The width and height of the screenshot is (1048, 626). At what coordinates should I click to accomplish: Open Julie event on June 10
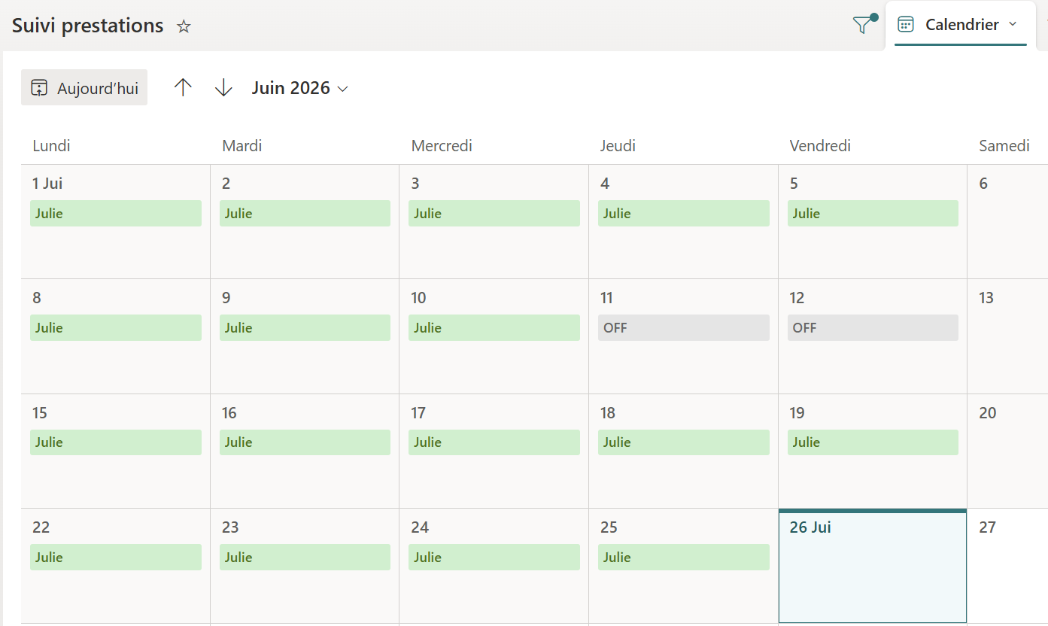click(x=494, y=327)
